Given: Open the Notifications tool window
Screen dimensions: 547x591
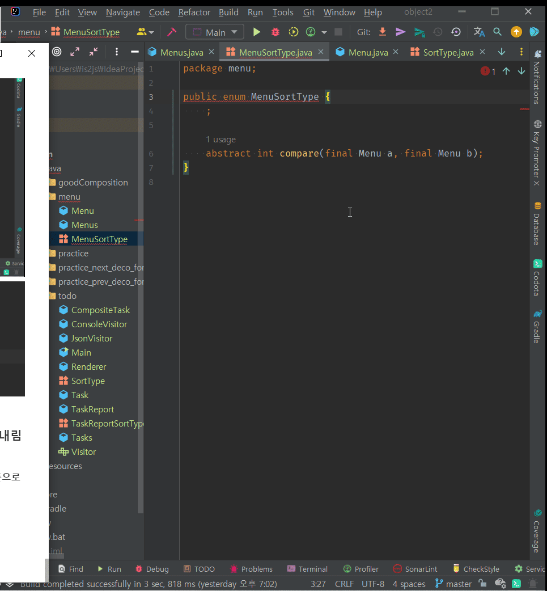Looking at the screenshot, I should pyautogui.click(x=537, y=77).
